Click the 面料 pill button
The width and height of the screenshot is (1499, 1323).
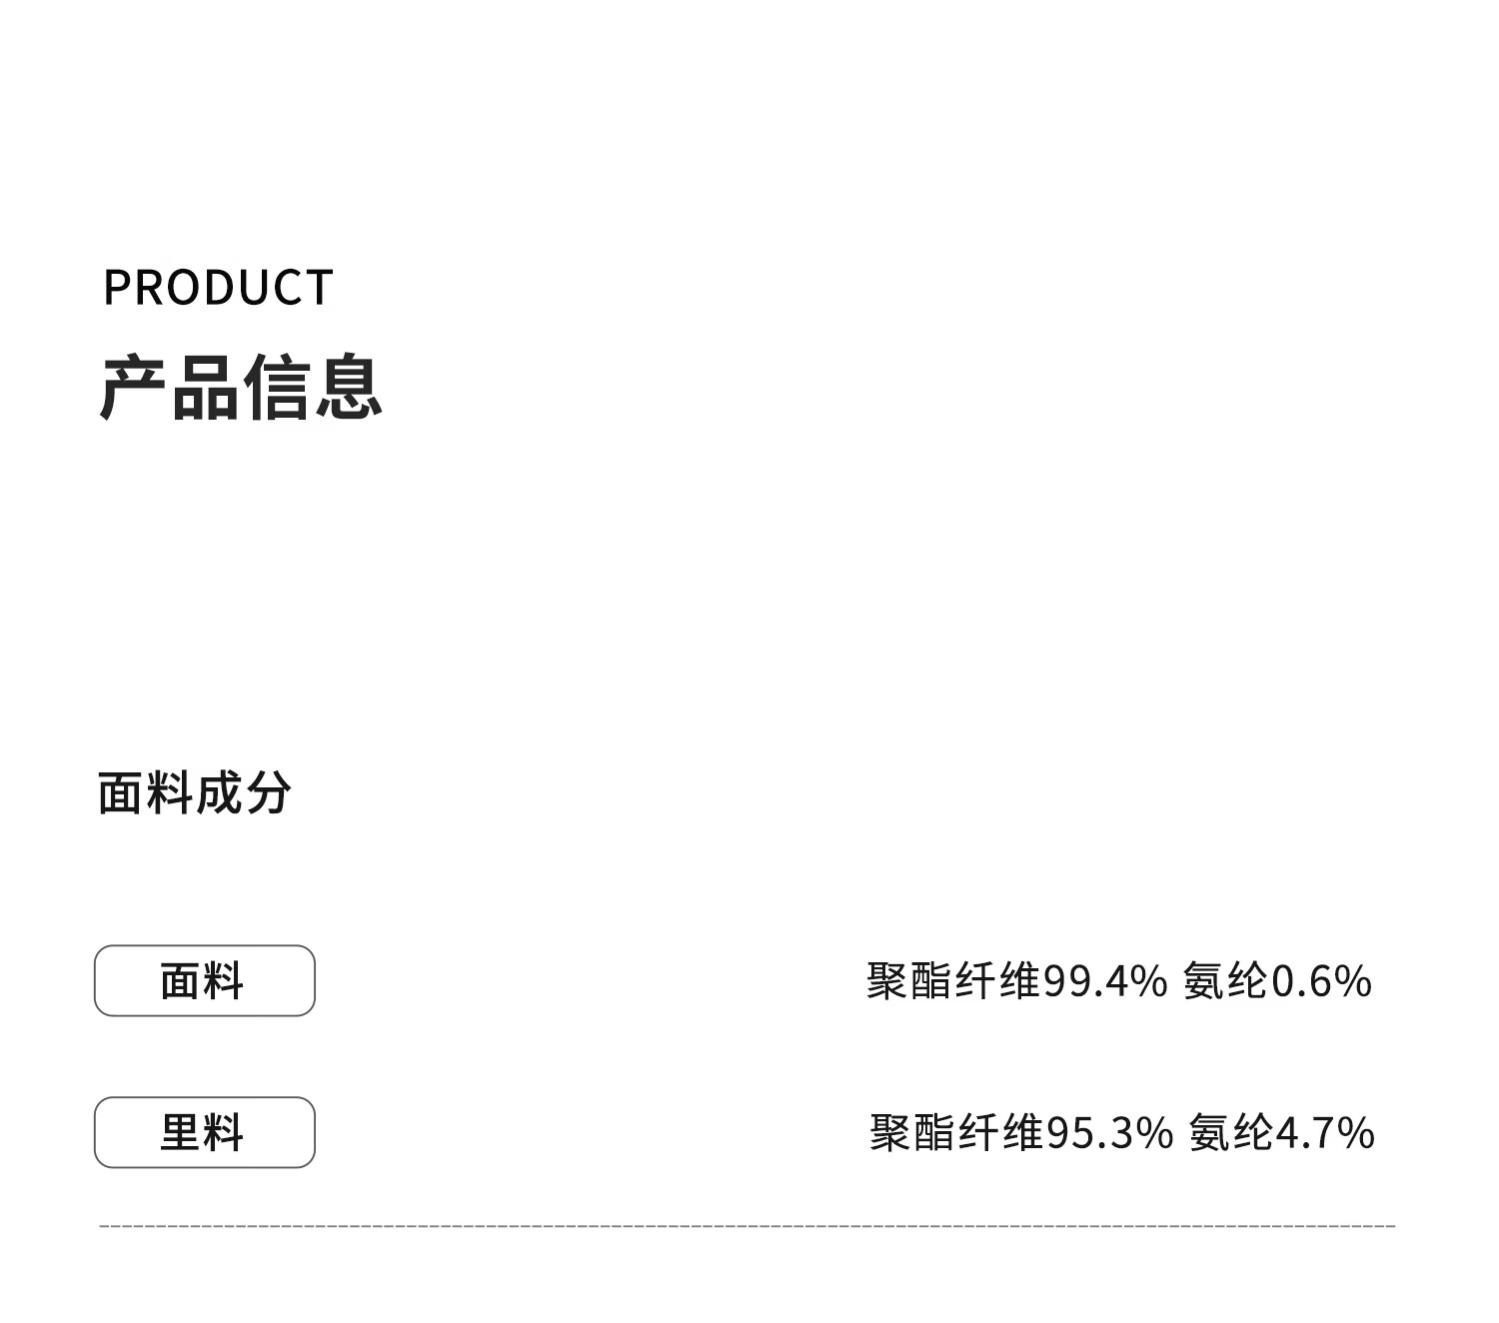[x=204, y=980]
